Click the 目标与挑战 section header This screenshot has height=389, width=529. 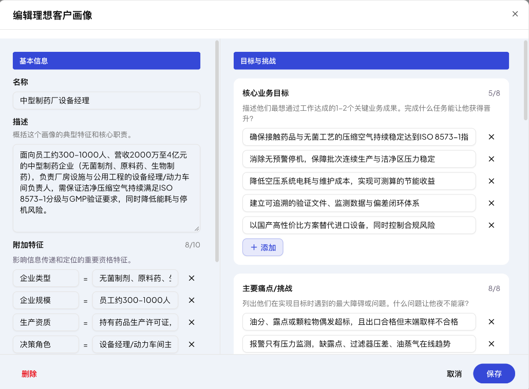371,61
